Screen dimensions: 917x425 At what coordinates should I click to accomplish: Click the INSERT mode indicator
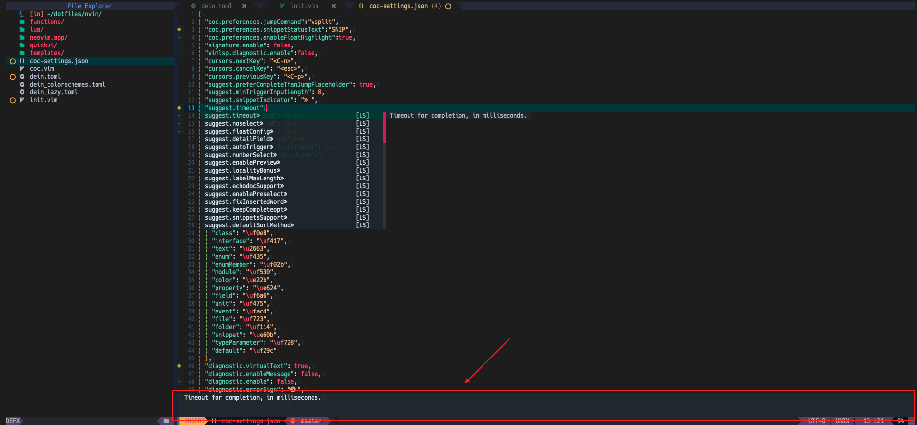click(x=194, y=421)
